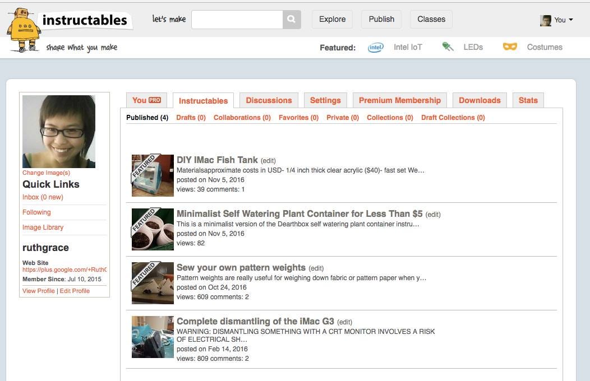This screenshot has width=590, height=381.
Task: Open the Settings tab
Action: 325,100
